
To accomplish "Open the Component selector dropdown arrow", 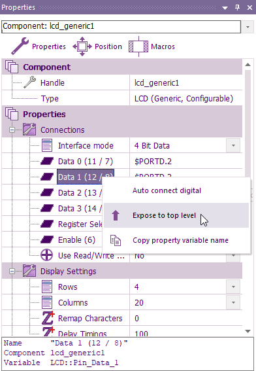I will [248, 27].
